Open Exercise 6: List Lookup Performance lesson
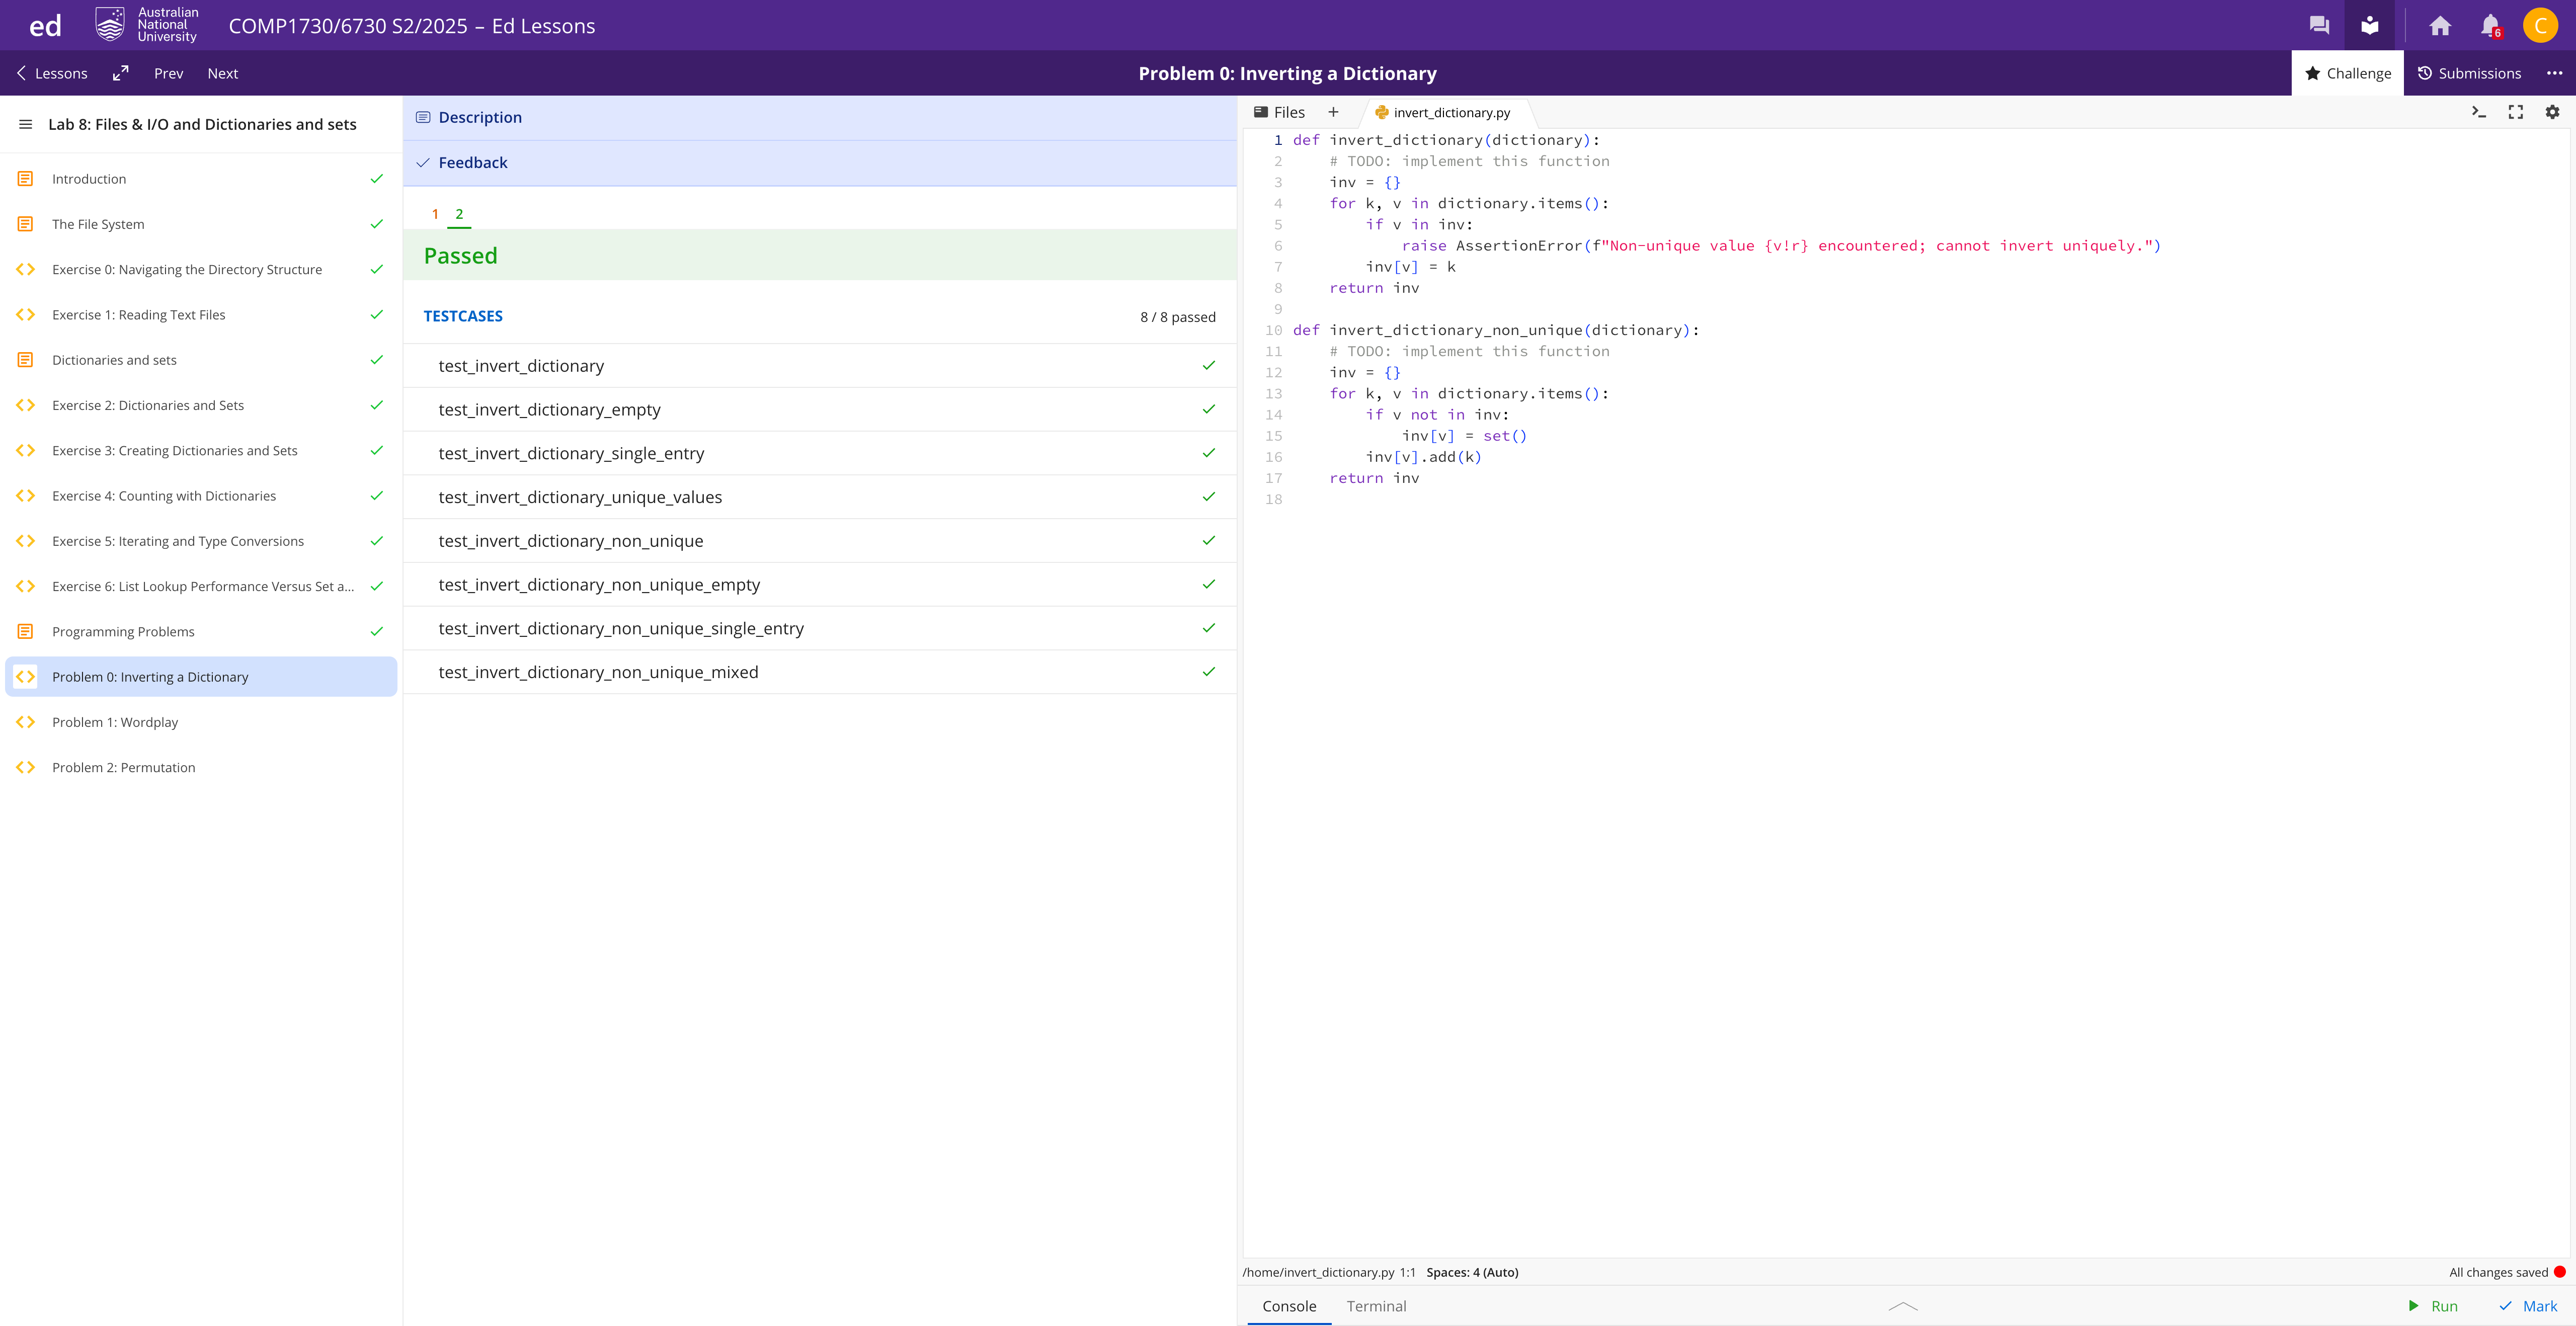The height and width of the screenshot is (1326, 2576). tap(201, 586)
